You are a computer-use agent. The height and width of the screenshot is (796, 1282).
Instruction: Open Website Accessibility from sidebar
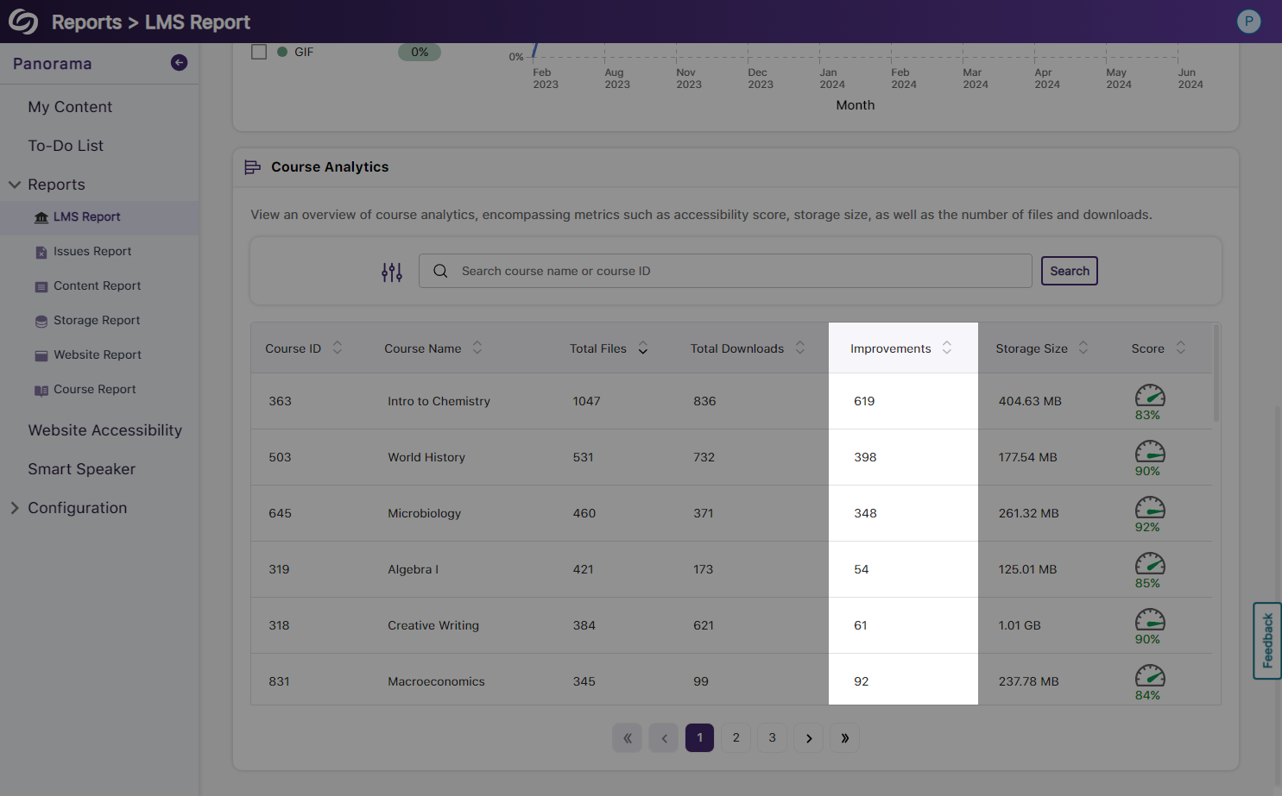pyautogui.click(x=104, y=430)
